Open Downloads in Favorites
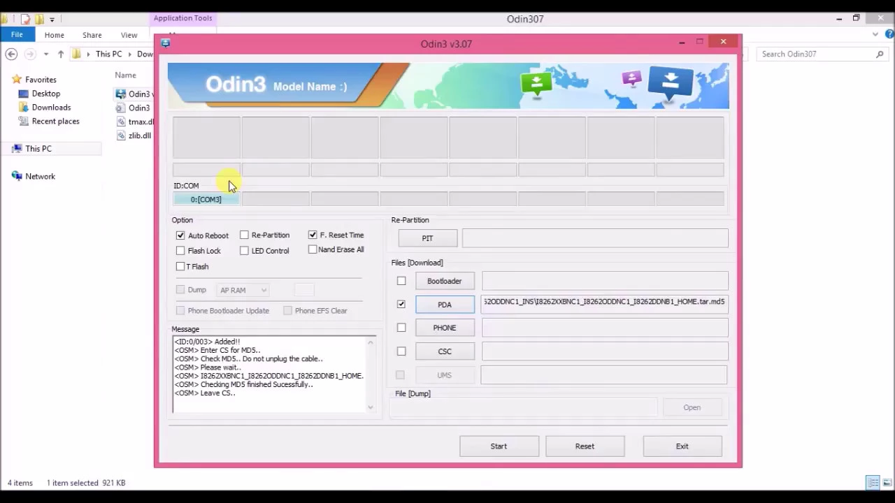 (x=51, y=108)
